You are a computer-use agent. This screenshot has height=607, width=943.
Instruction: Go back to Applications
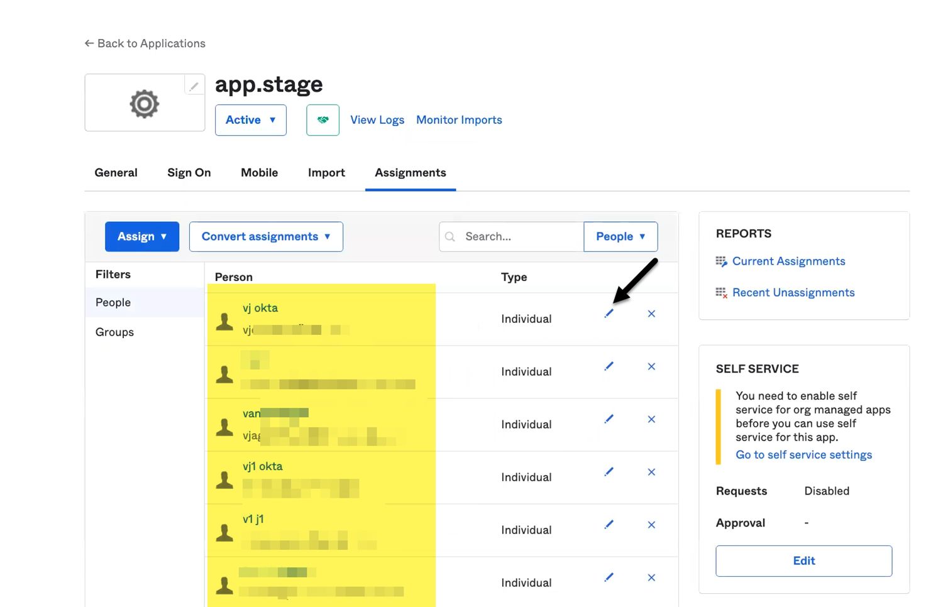tap(145, 43)
